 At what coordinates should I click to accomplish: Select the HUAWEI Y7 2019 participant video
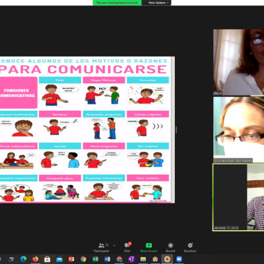tap(238, 197)
